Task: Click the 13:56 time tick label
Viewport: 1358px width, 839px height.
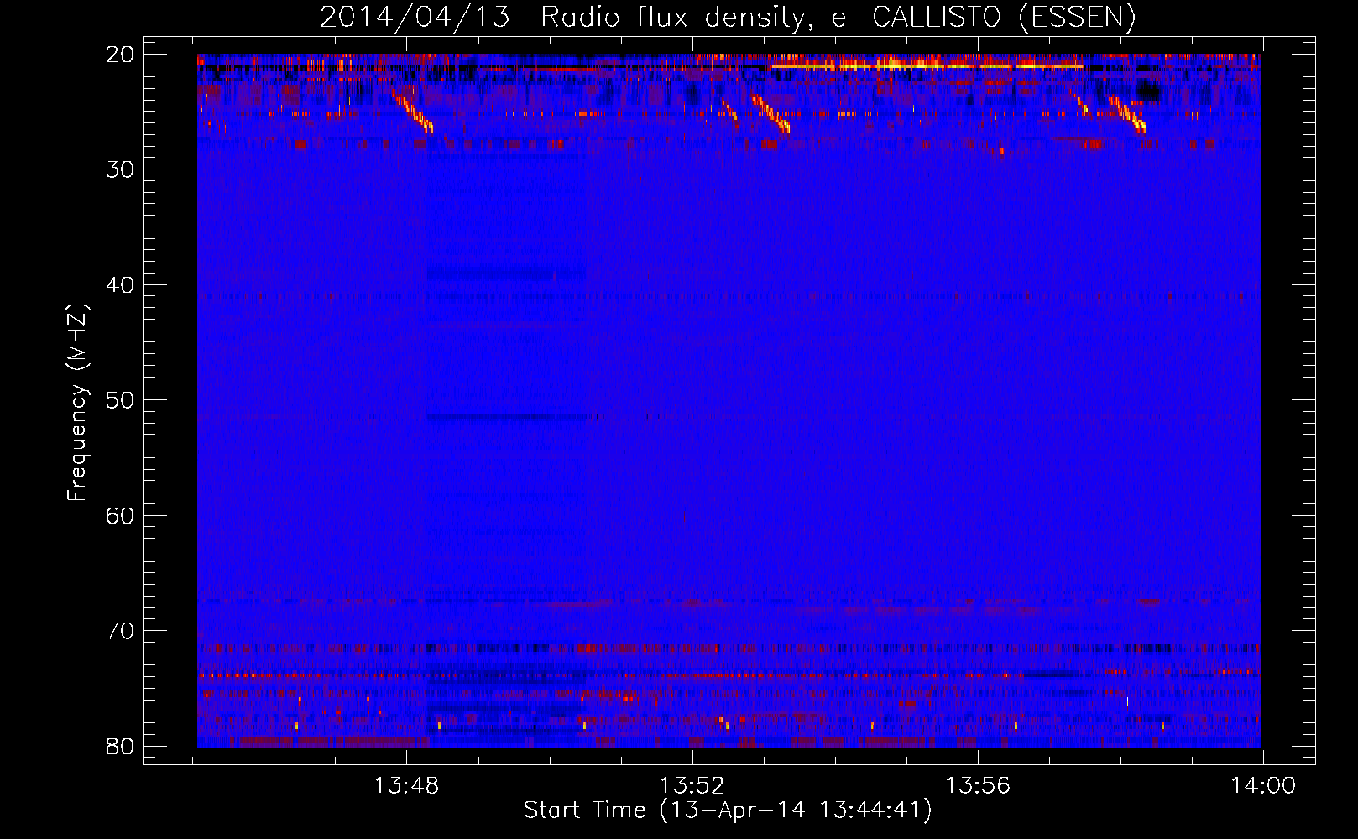Action: (978, 786)
